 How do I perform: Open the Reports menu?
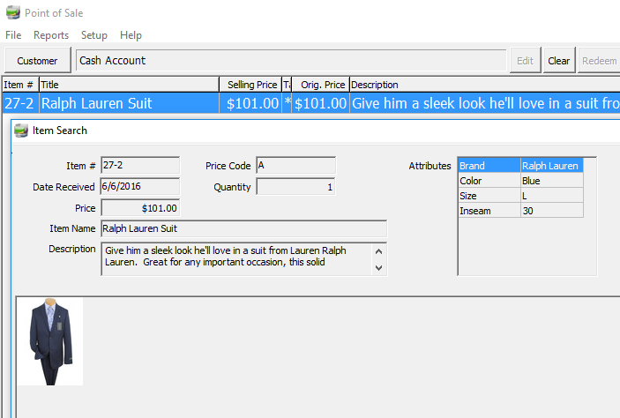[51, 35]
